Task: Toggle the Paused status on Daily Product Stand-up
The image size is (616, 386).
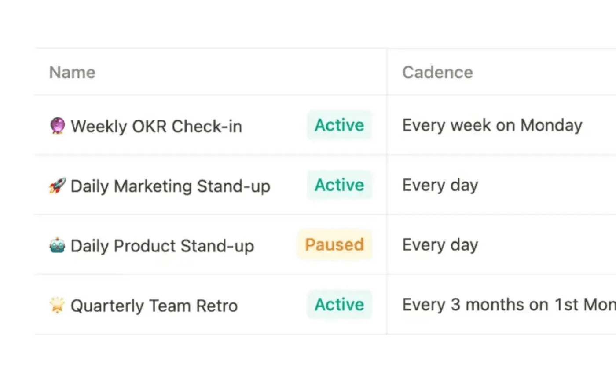Action: [334, 245]
